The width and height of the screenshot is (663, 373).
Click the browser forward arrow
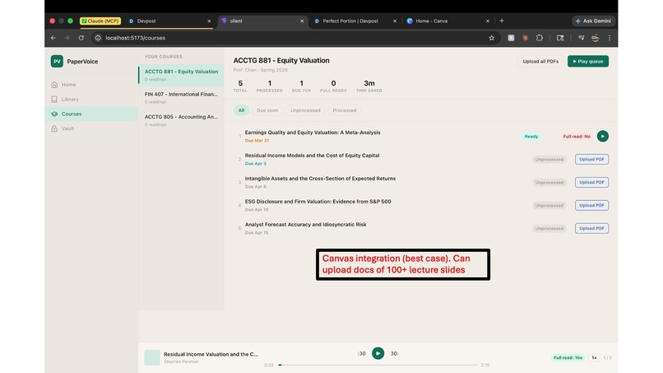coord(67,38)
